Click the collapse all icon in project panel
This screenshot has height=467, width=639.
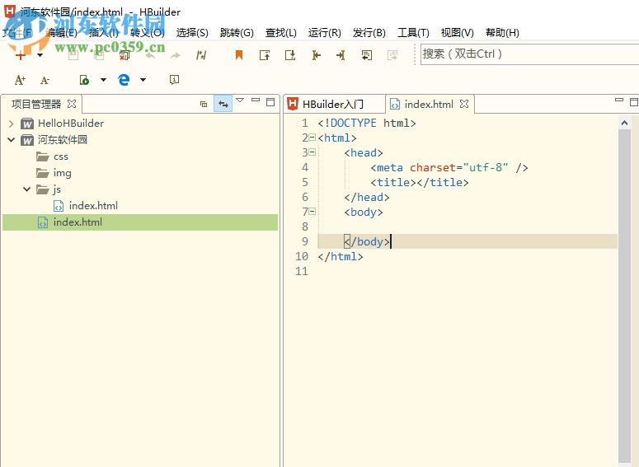pos(204,104)
